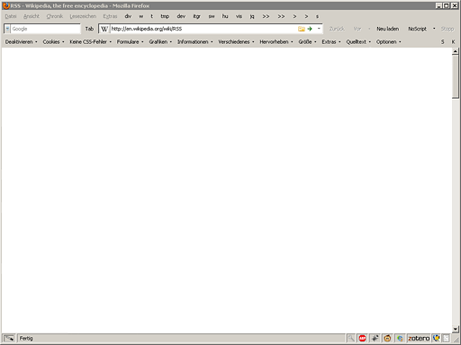
Task: Click the Firefox logo in the title bar
Action: 6,5
